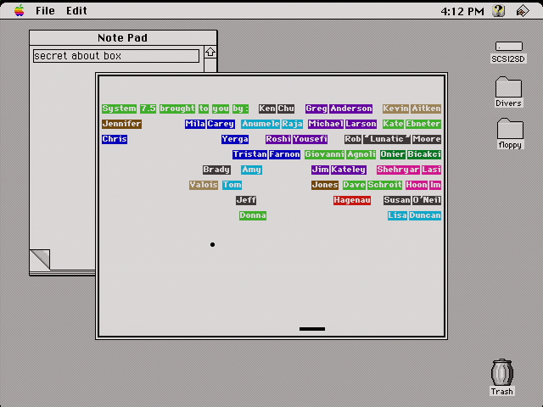The height and width of the screenshot is (407, 543).
Task: Click the 'Chris' blue brick
Action: coord(115,139)
